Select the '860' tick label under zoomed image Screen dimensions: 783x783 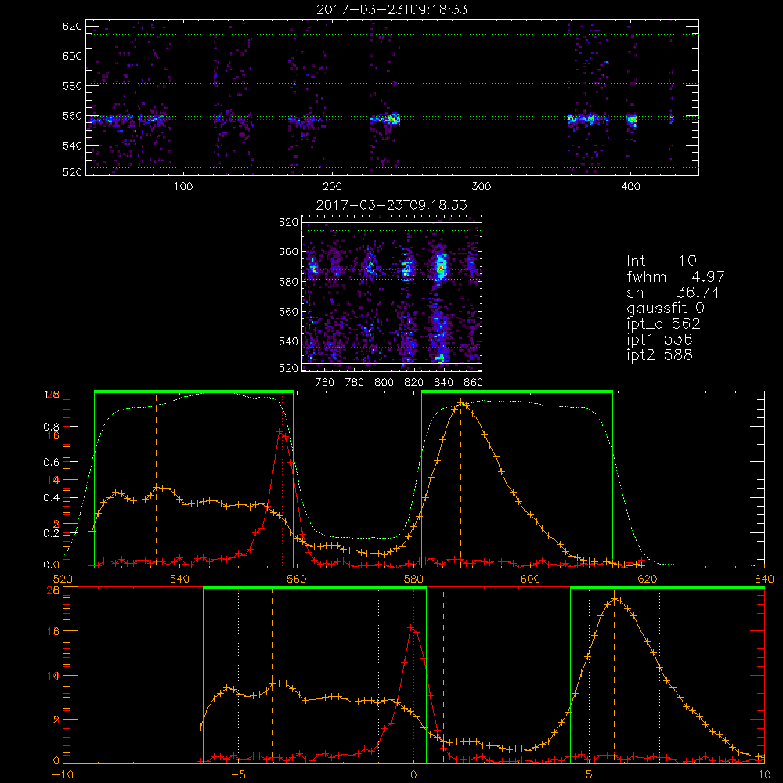click(474, 383)
